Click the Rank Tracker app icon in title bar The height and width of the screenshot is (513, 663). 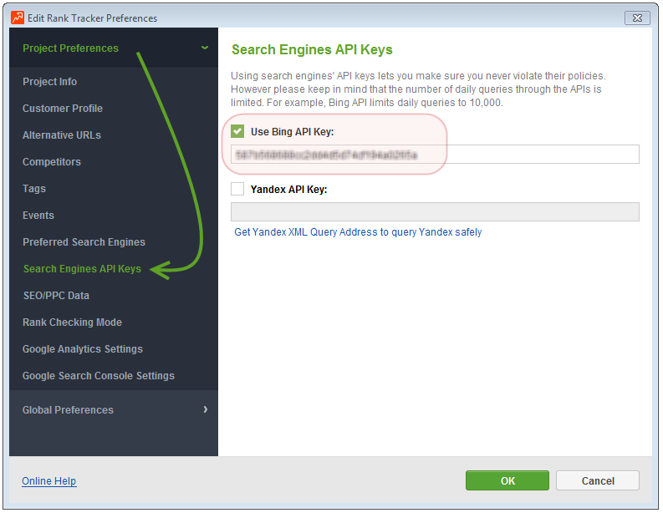pyautogui.click(x=18, y=18)
